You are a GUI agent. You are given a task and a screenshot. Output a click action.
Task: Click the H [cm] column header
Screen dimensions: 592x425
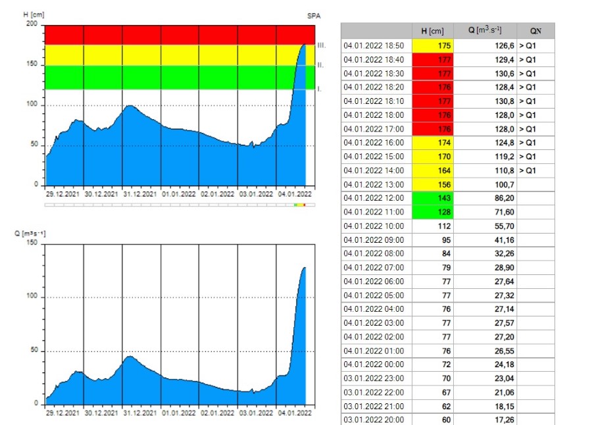click(433, 31)
